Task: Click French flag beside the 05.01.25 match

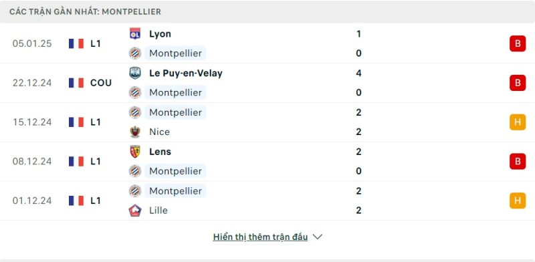Action: (76, 43)
